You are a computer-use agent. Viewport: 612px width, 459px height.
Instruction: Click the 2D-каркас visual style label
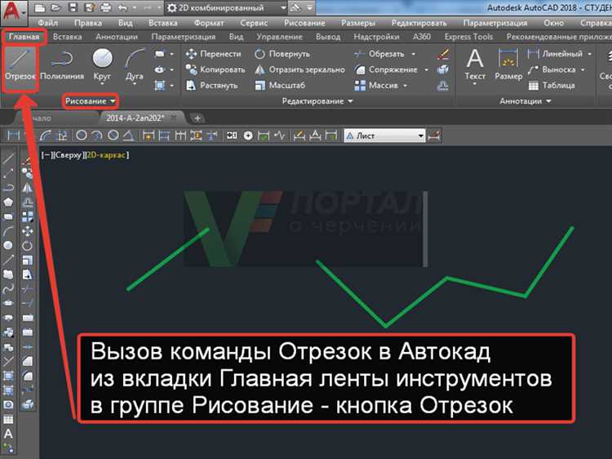(x=106, y=155)
